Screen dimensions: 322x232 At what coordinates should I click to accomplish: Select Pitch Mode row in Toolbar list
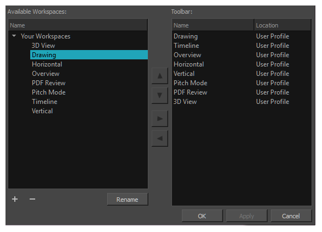242,83
